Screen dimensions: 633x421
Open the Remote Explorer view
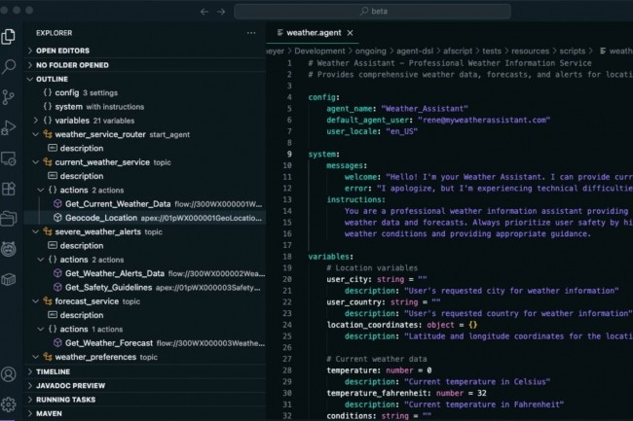pos(10,158)
